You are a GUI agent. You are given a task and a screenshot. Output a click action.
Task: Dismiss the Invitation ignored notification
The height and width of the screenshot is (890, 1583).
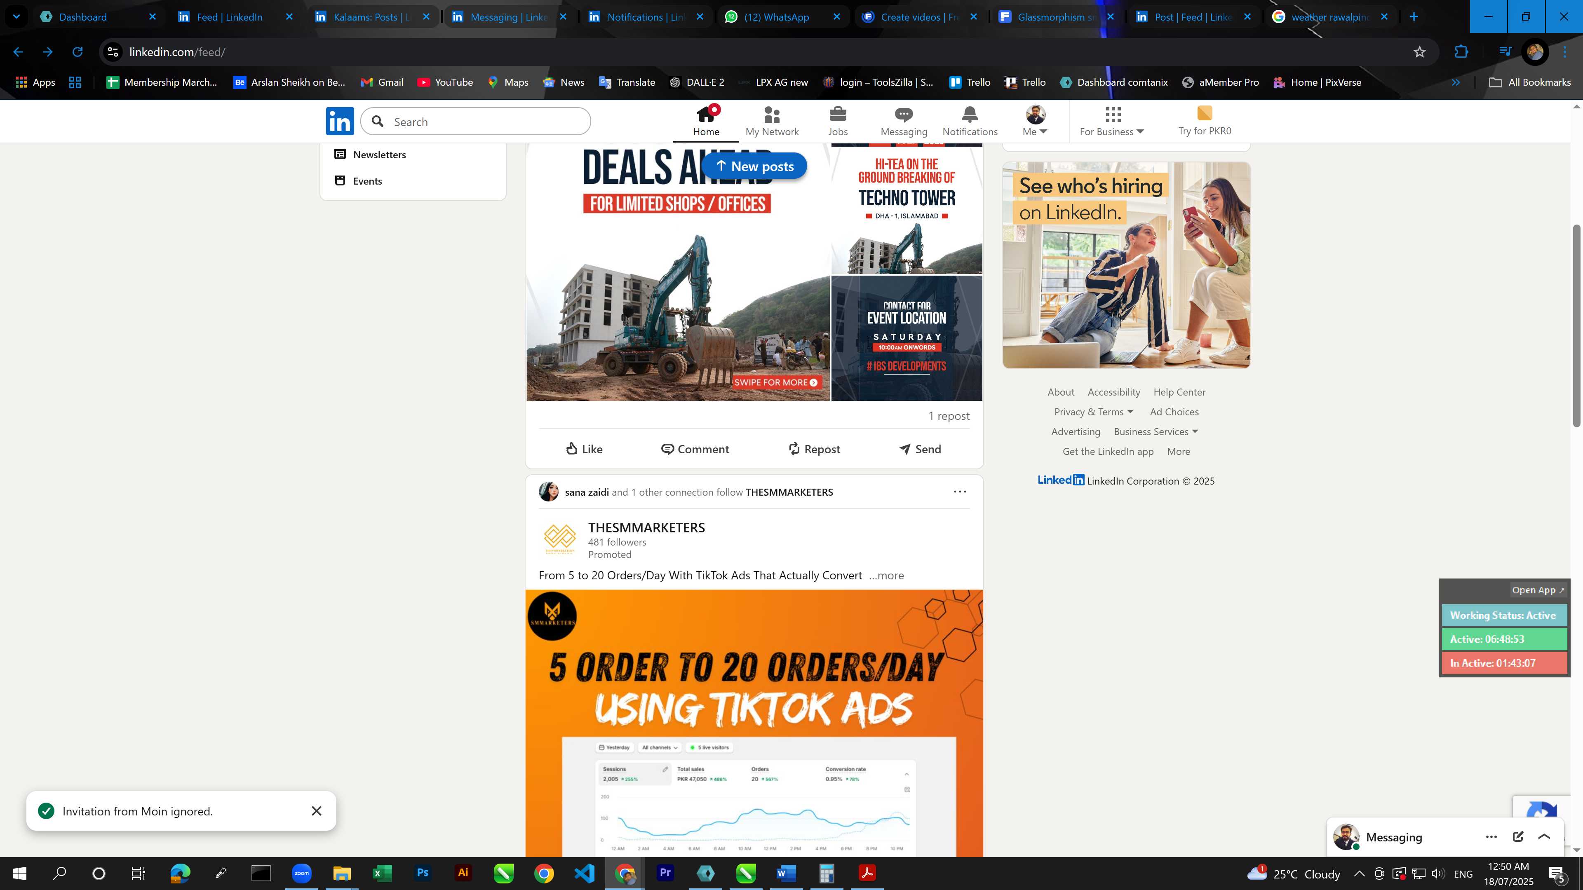[x=317, y=811]
